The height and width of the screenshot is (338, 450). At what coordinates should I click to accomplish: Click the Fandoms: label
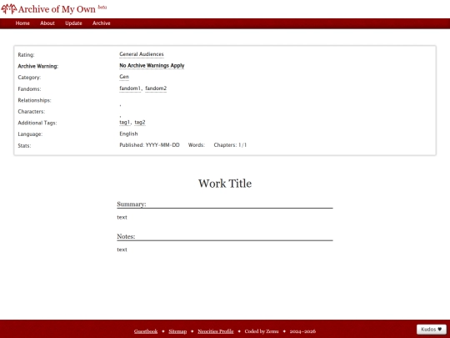click(x=29, y=89)
